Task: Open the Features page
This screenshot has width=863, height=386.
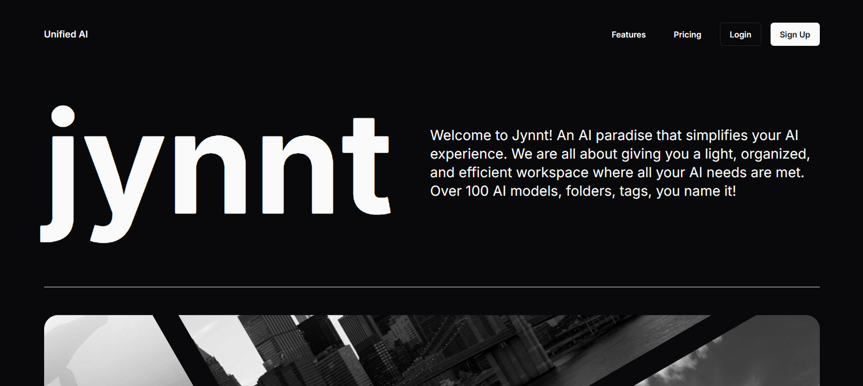Action: (628, 35)
